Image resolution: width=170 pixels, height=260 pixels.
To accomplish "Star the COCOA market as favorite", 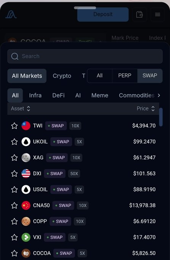I will (14, 253).
